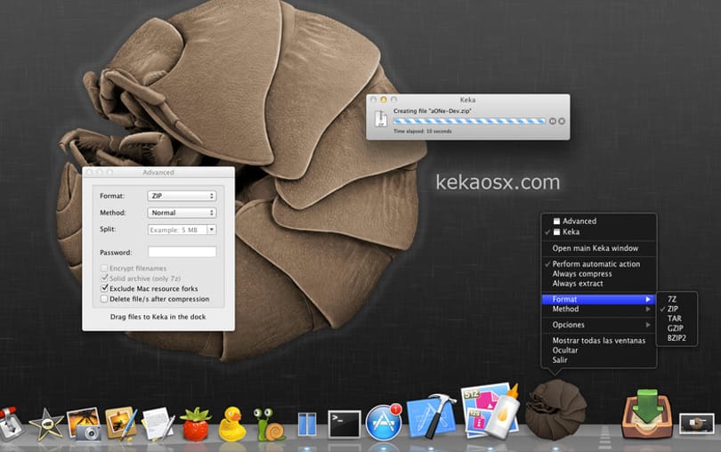This screenshot has height=452, width=721.
Task: Uncheck Exclude Mac resource forks
Action: point(104,288)
